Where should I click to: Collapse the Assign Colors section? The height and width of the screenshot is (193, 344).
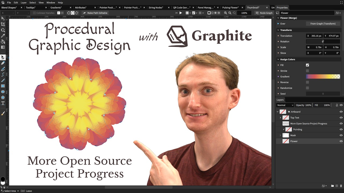click(278, 60)
